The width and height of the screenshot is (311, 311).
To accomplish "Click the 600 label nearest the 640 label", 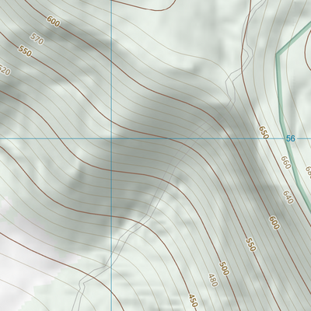I will coord(274,222).
